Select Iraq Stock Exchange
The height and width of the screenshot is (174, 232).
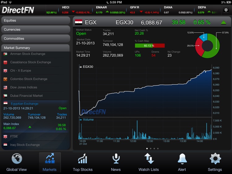(x=36, y=145)
